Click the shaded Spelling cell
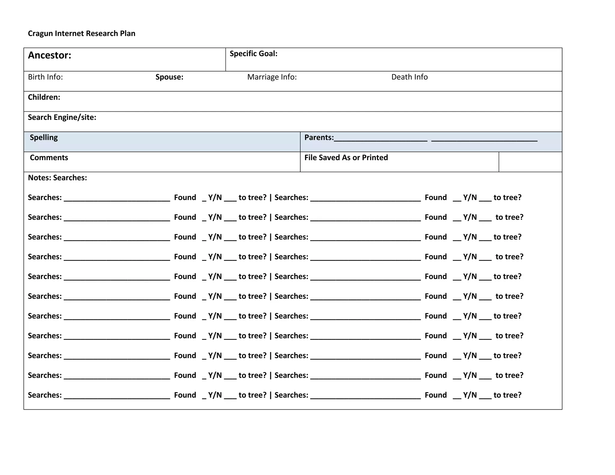 (x=162, y=141)
